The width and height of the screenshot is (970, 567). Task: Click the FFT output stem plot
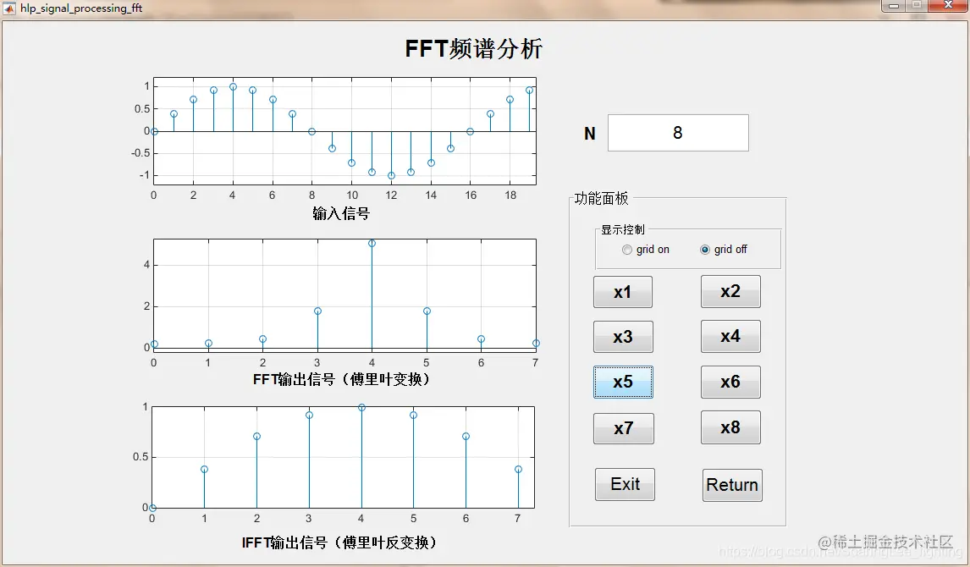point(344,295)
